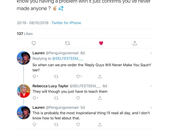Share the main tweet
Viewport: 169px width, 130px height.
(134, 43)
